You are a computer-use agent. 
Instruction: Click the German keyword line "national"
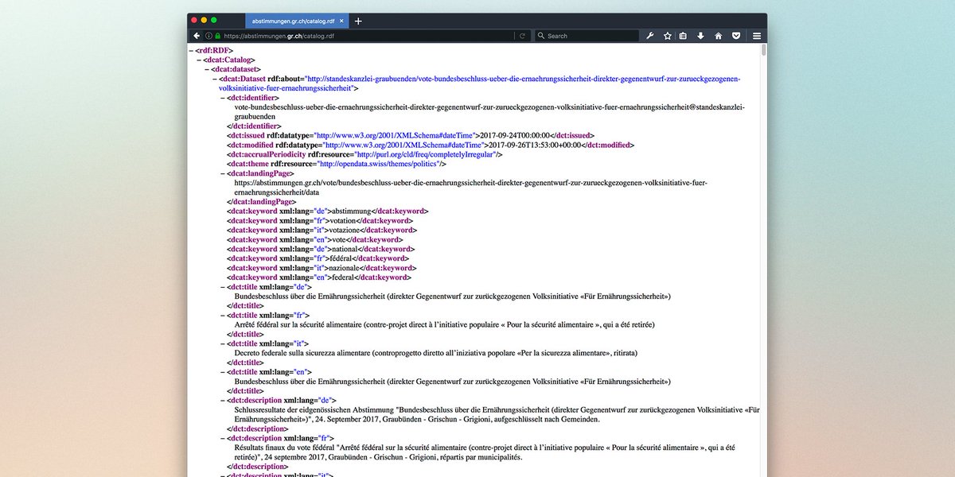point(322,249)
